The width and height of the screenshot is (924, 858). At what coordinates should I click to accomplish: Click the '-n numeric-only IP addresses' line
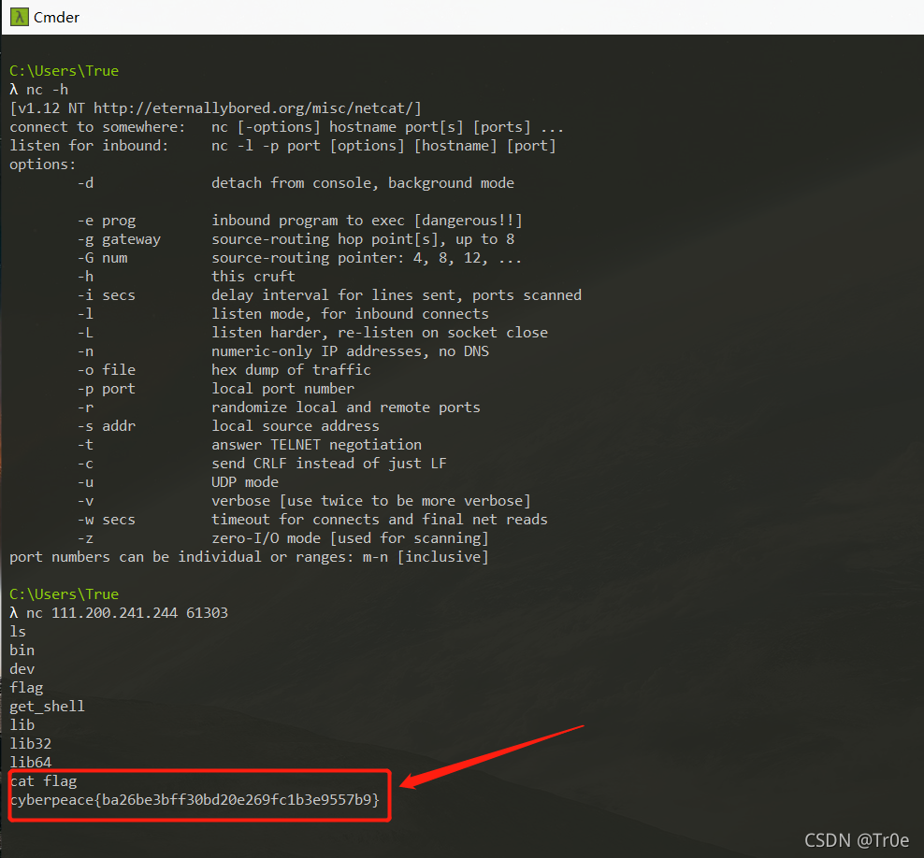(282, 351)
